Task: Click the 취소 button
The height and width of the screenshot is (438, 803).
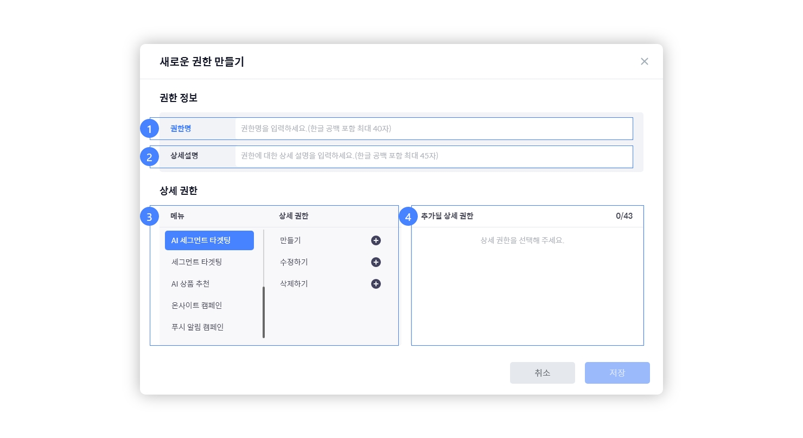Action: tap(542, 373)
